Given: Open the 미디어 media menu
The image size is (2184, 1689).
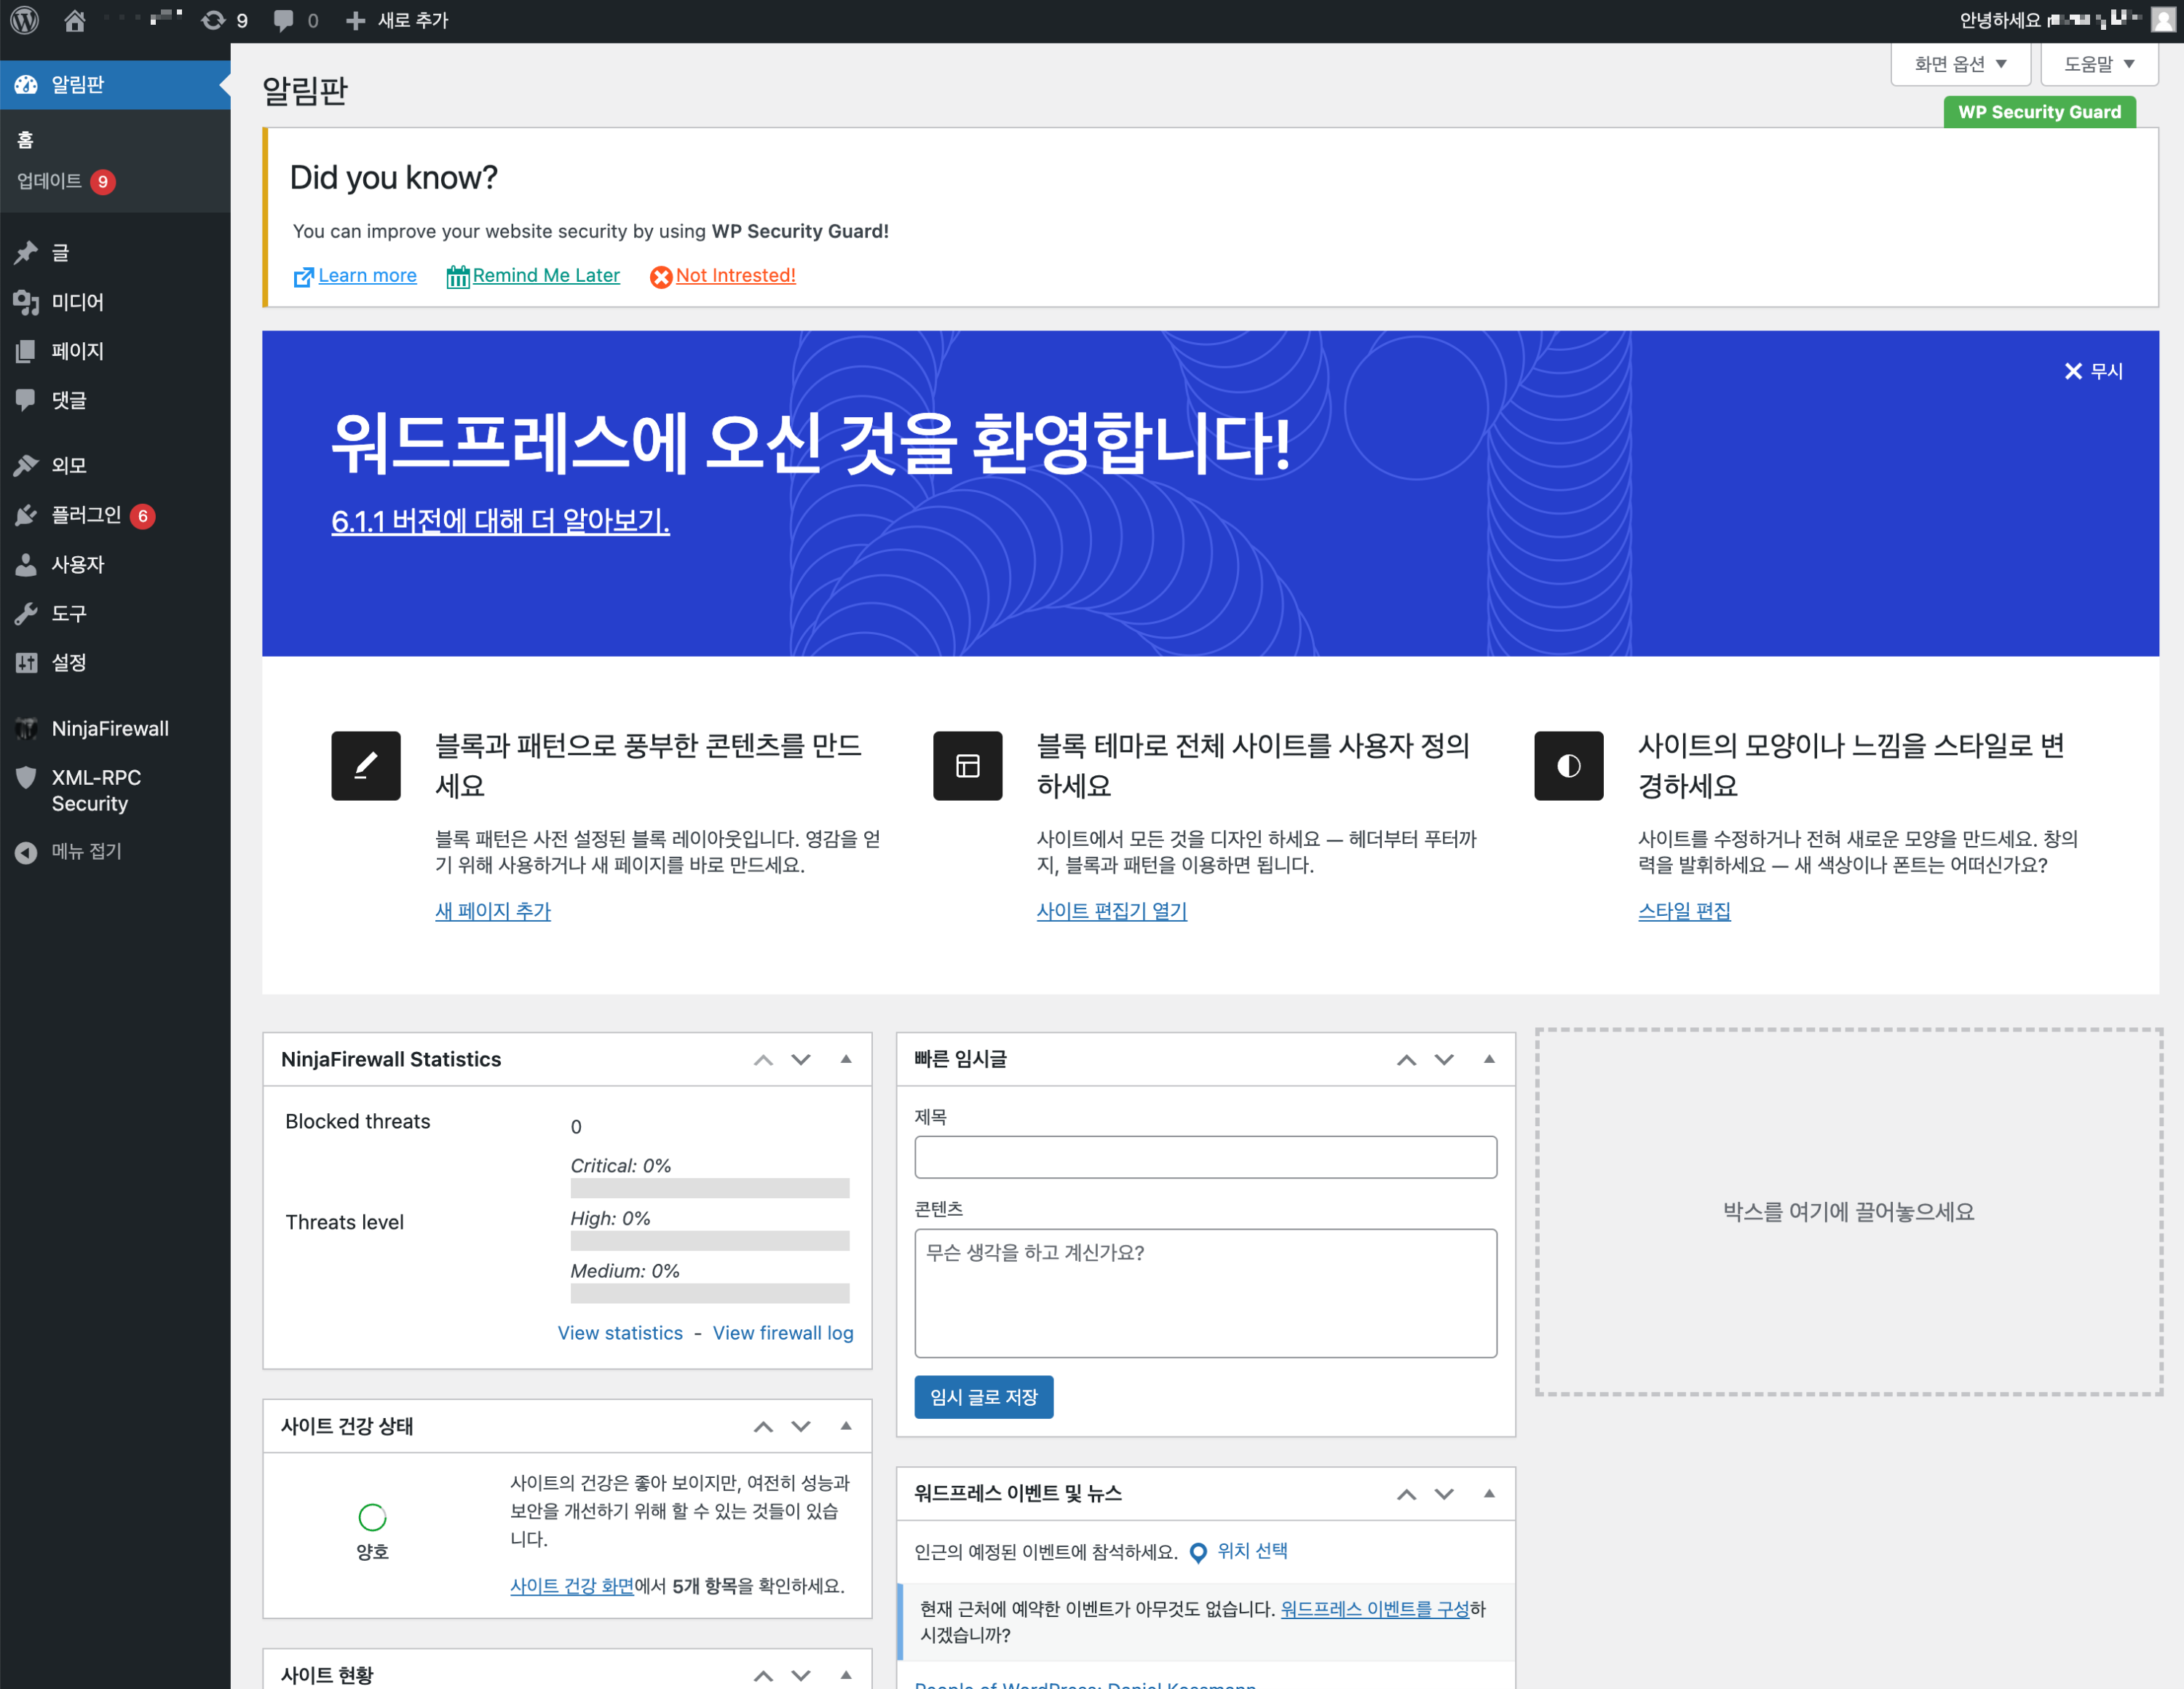Looking at the screenshot, I should tap(77, 302).
